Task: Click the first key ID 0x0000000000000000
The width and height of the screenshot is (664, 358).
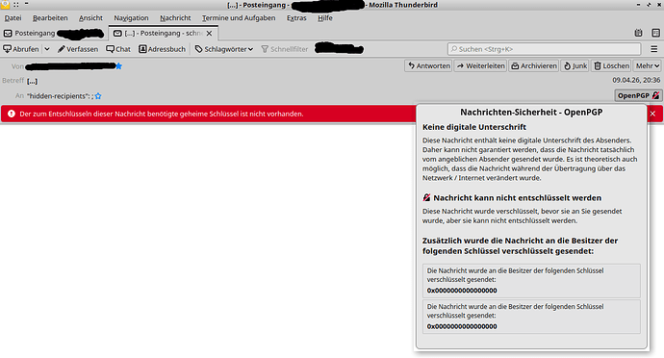Action: [x=462, y=291]
